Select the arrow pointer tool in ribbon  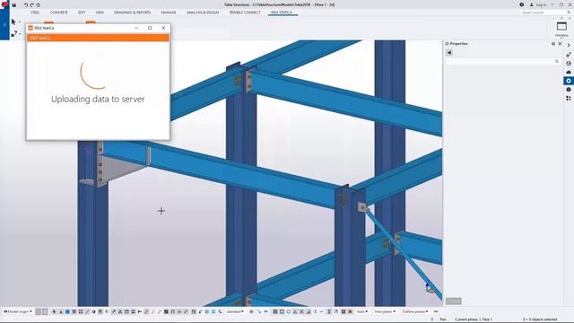[x=13, y=22]
